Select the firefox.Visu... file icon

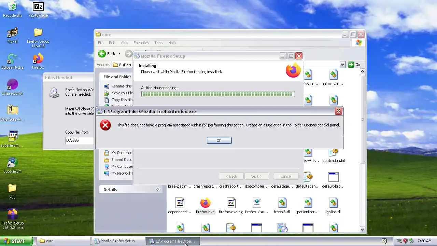(x=257, y=205)
